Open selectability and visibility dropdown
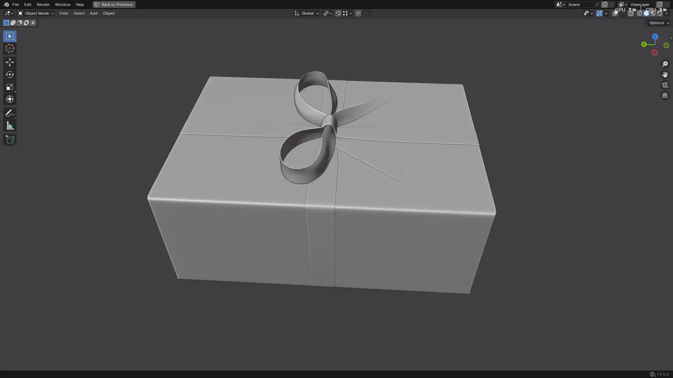The width and height of the screenshot is (673, 378). (588, 13)
